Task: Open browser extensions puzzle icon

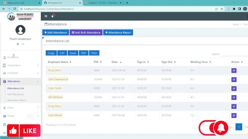Action: coord(234,9)
